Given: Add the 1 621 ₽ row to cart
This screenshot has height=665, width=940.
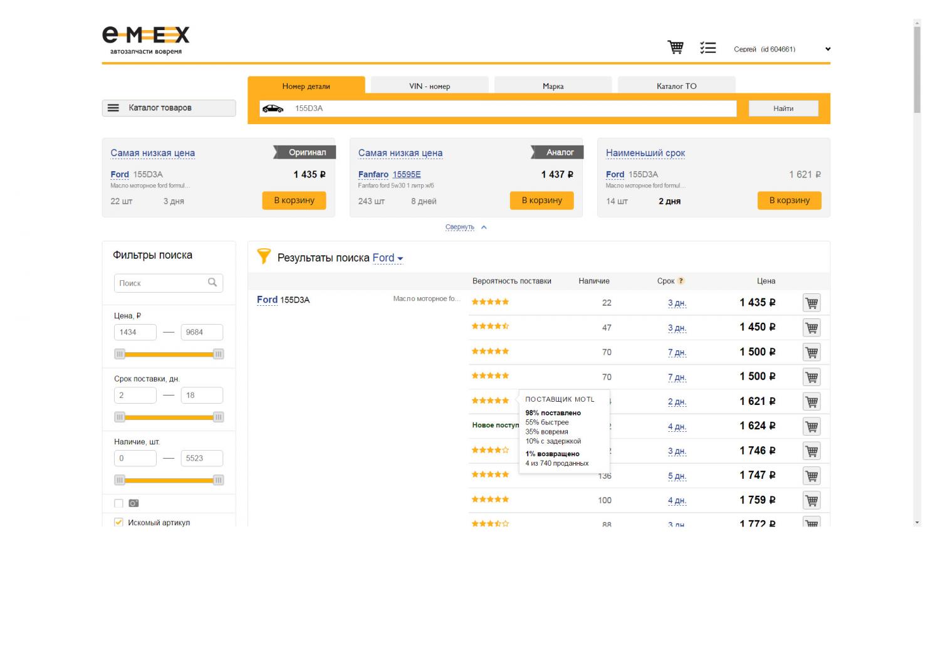Looking at the screenshot, I should (812, 402).
